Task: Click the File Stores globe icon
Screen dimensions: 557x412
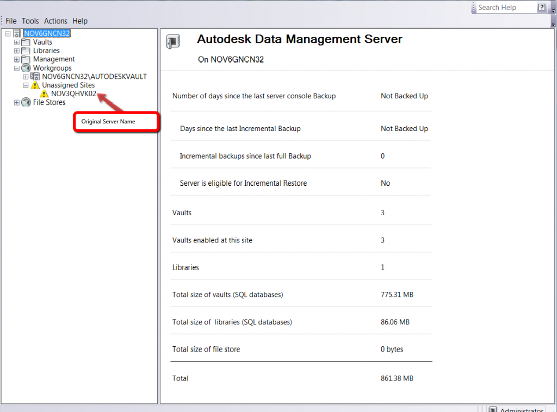Action: 26,103
